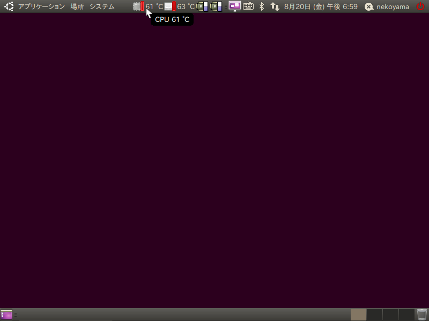The image size is (429, 321).
Task: Click the keyboard indicator icon
Action: pyautogui.click(x=248, y=6)
